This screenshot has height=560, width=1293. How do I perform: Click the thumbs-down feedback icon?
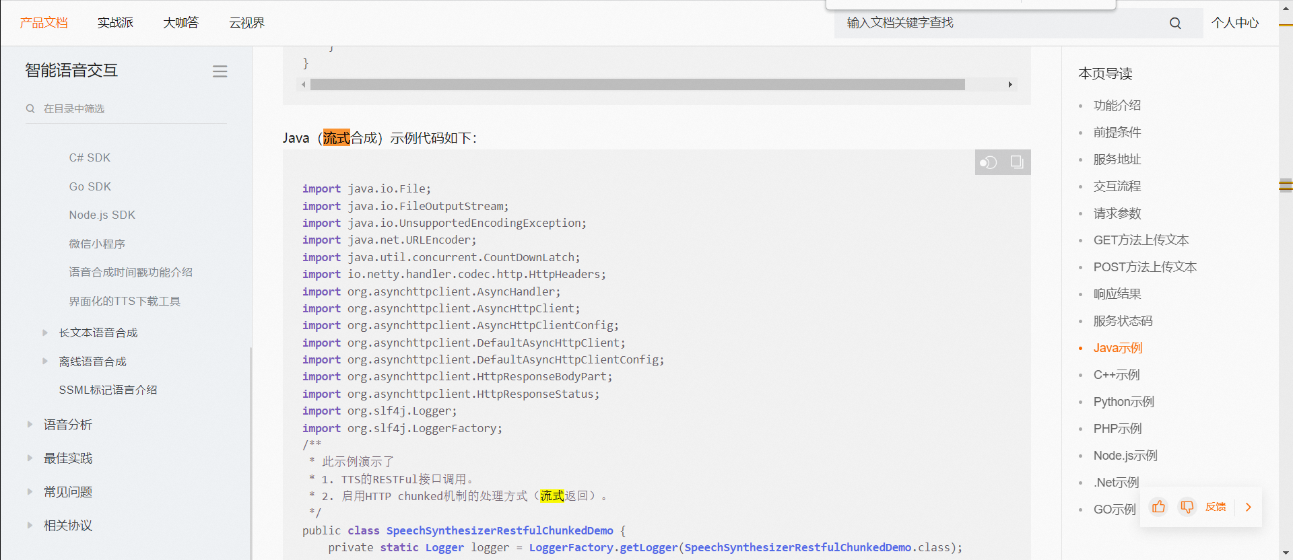pyautogui.click(x=1187, y=507)
